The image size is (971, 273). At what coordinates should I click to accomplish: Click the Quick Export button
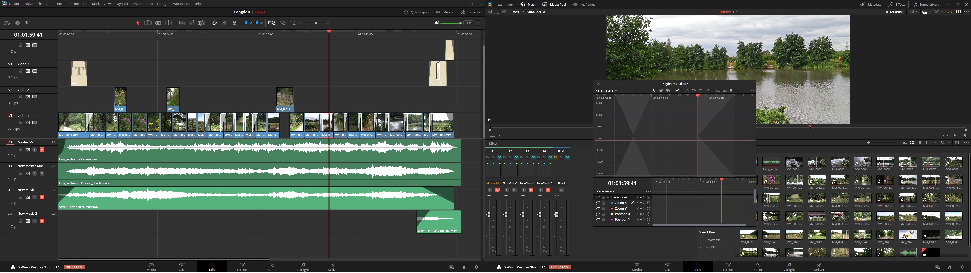coord(416,12)
